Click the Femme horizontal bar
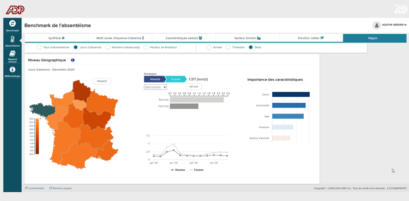 pos(197,100)
